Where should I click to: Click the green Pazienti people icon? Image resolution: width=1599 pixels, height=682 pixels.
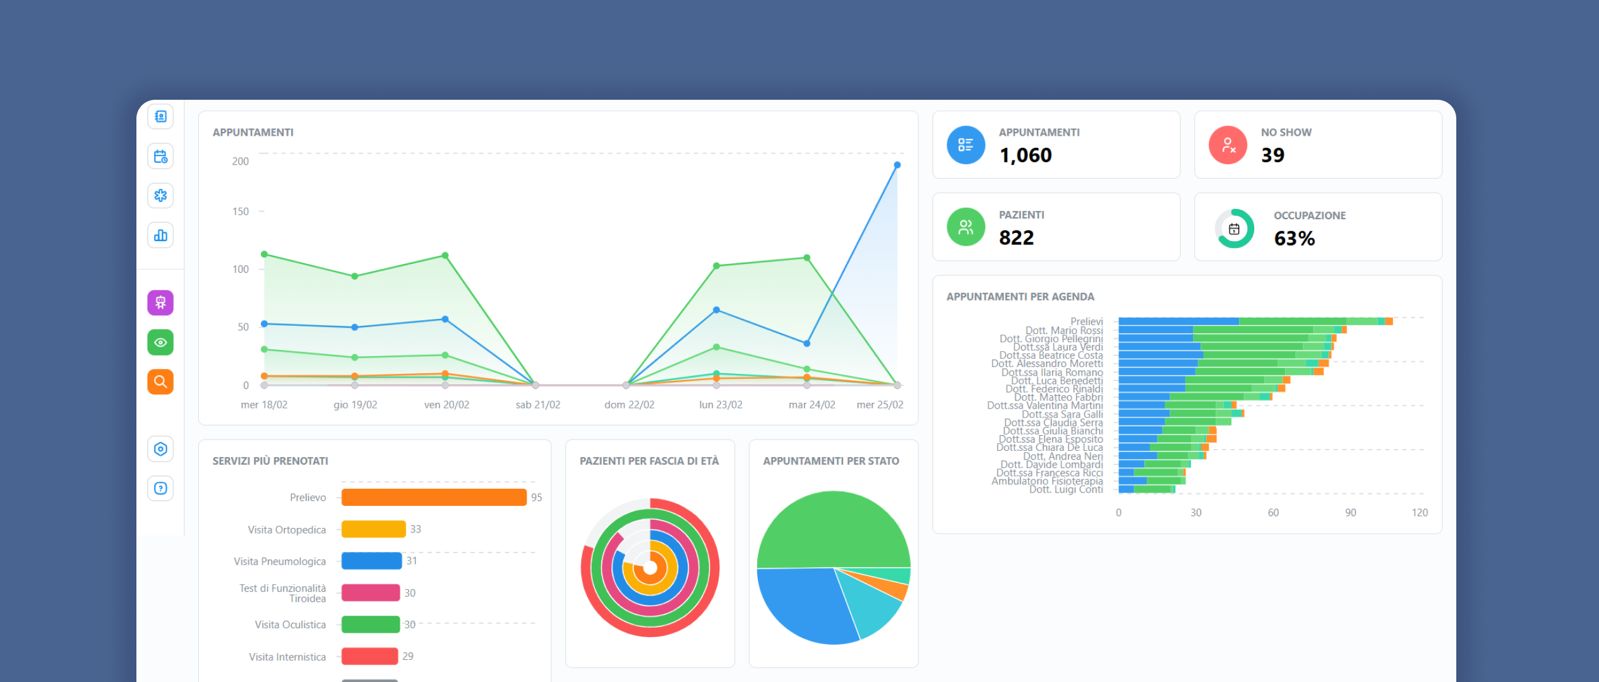966,227
